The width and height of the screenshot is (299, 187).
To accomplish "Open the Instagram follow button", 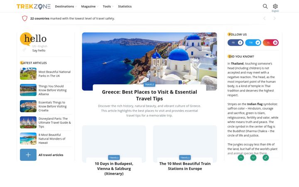I will click(271, 42).
